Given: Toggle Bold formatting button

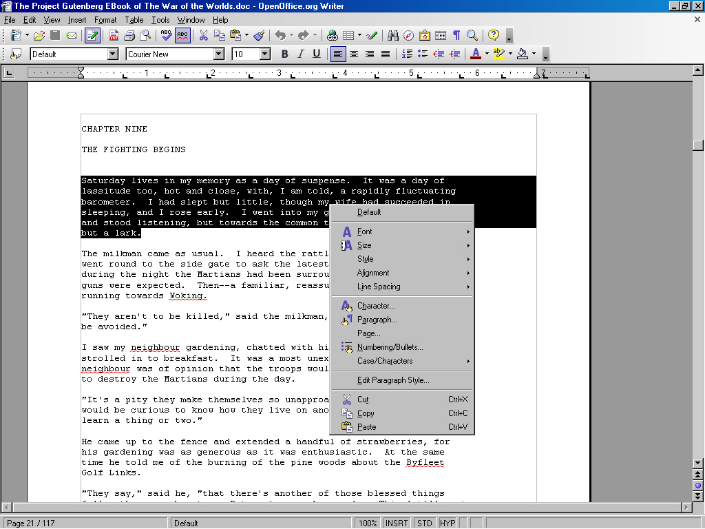Looking at the screenshot, I should pyautogui.click(x=284, y=54).
